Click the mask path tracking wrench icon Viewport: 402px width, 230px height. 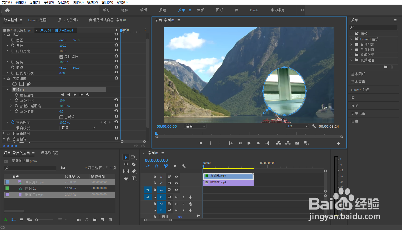pyautogui.click(x=88, y=95)
